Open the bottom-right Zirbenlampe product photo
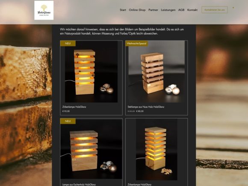Screen dimensions: 248x186 156,149
